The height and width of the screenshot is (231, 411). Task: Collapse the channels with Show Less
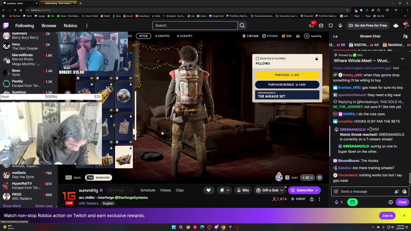click(x=44, y=206)
